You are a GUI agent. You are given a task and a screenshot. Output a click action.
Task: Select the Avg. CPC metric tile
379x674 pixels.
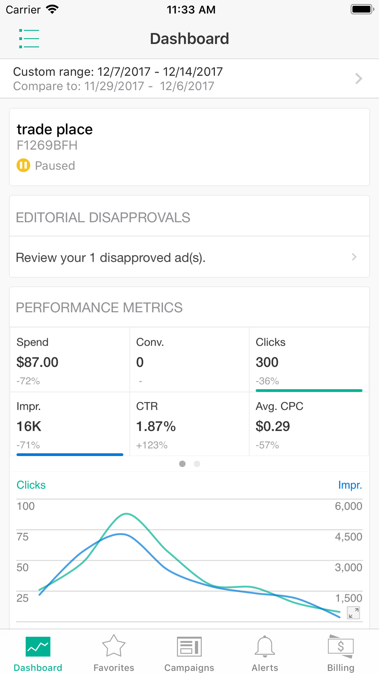309,424
